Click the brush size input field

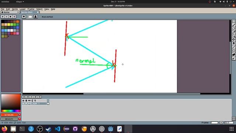pyautogui.click(x=29, y=17)
